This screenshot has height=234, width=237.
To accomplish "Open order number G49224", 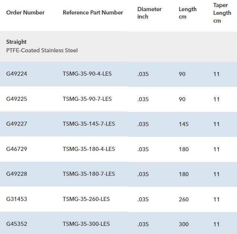I will (17, 74).
